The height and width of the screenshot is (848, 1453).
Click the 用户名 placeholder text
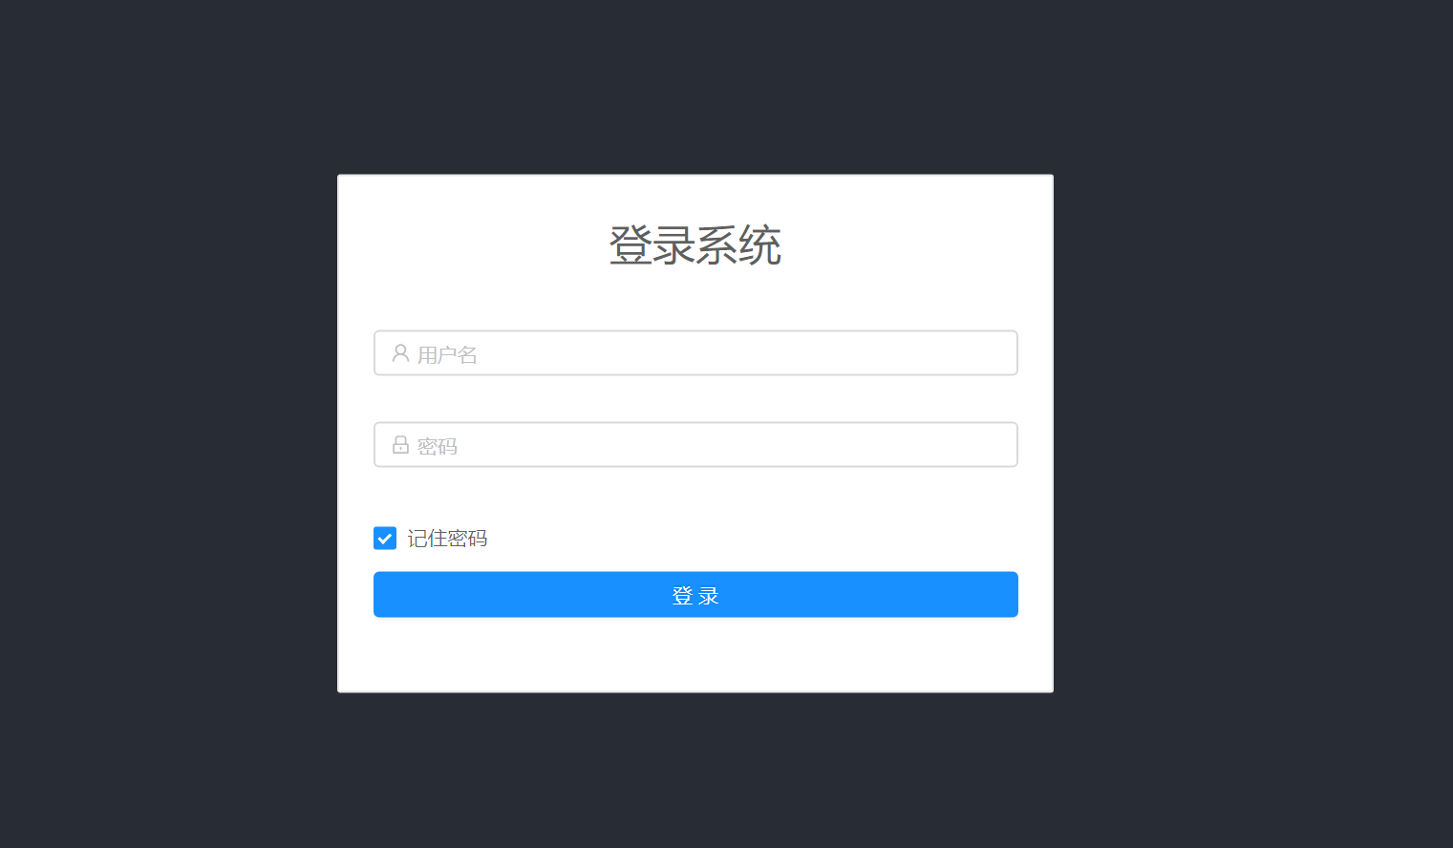point(447,355)
